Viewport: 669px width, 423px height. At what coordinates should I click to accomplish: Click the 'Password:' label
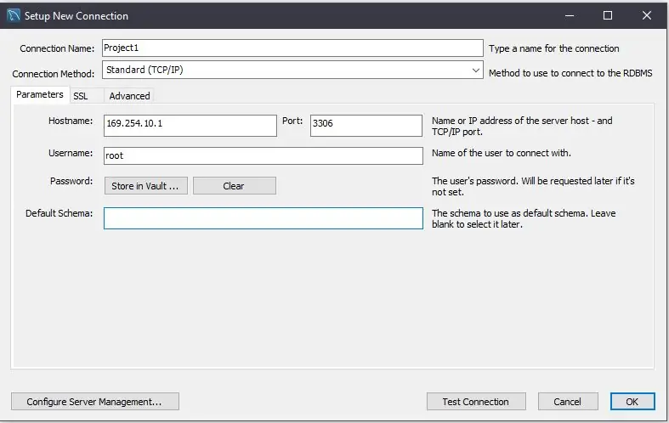coord(71,181)
